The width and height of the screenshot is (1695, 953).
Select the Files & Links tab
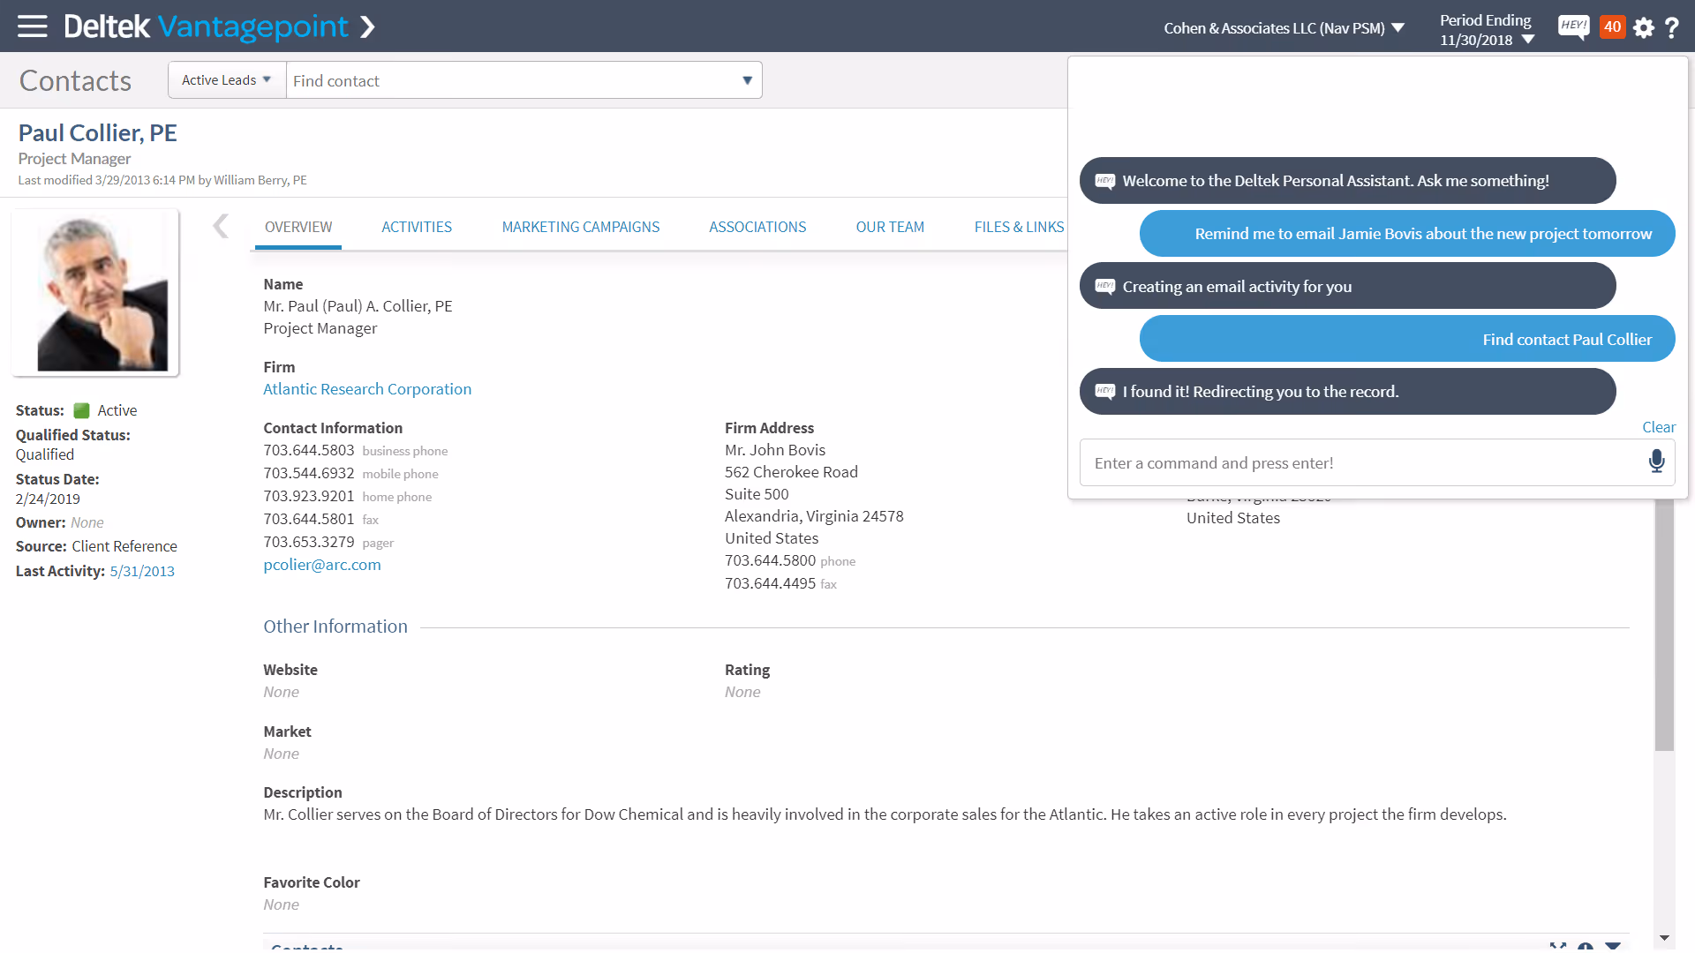coord(1019,227)
